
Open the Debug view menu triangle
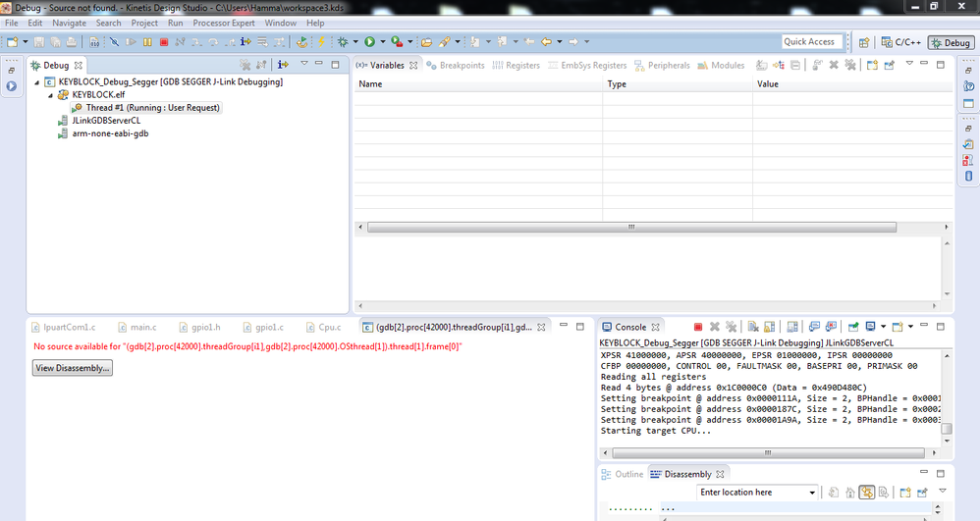(304, 64)
